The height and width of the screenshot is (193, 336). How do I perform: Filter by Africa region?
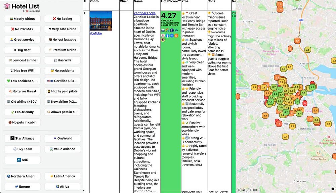(62, 187)
